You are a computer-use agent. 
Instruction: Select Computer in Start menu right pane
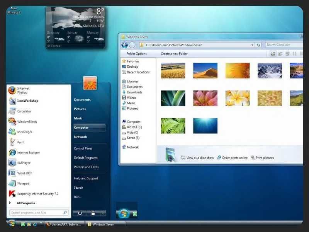tap(90, 128)
